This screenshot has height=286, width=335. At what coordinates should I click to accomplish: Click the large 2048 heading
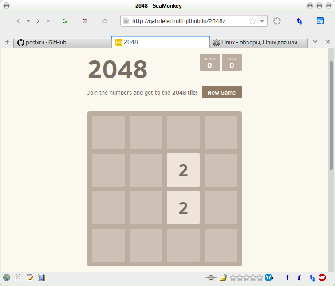118,69
